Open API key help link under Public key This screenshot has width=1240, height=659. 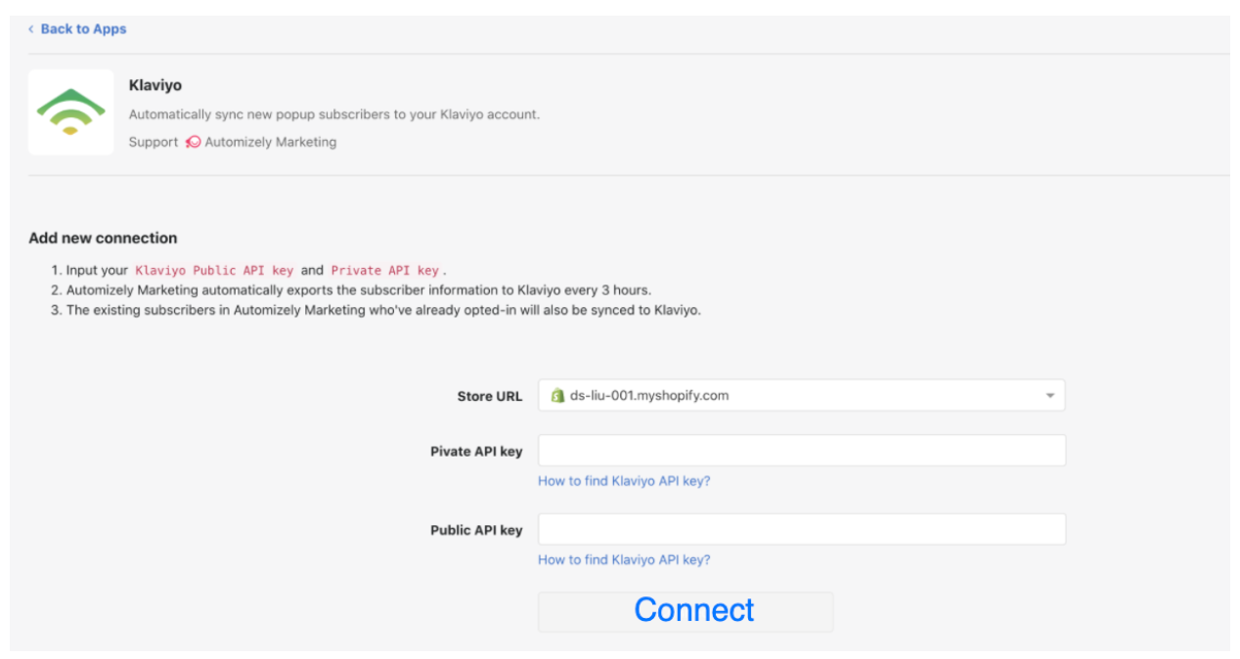coord(624,559)
